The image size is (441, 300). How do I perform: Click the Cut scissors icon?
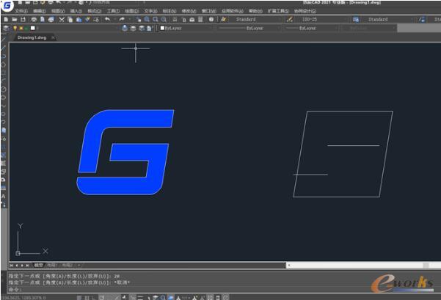(62, 19)
